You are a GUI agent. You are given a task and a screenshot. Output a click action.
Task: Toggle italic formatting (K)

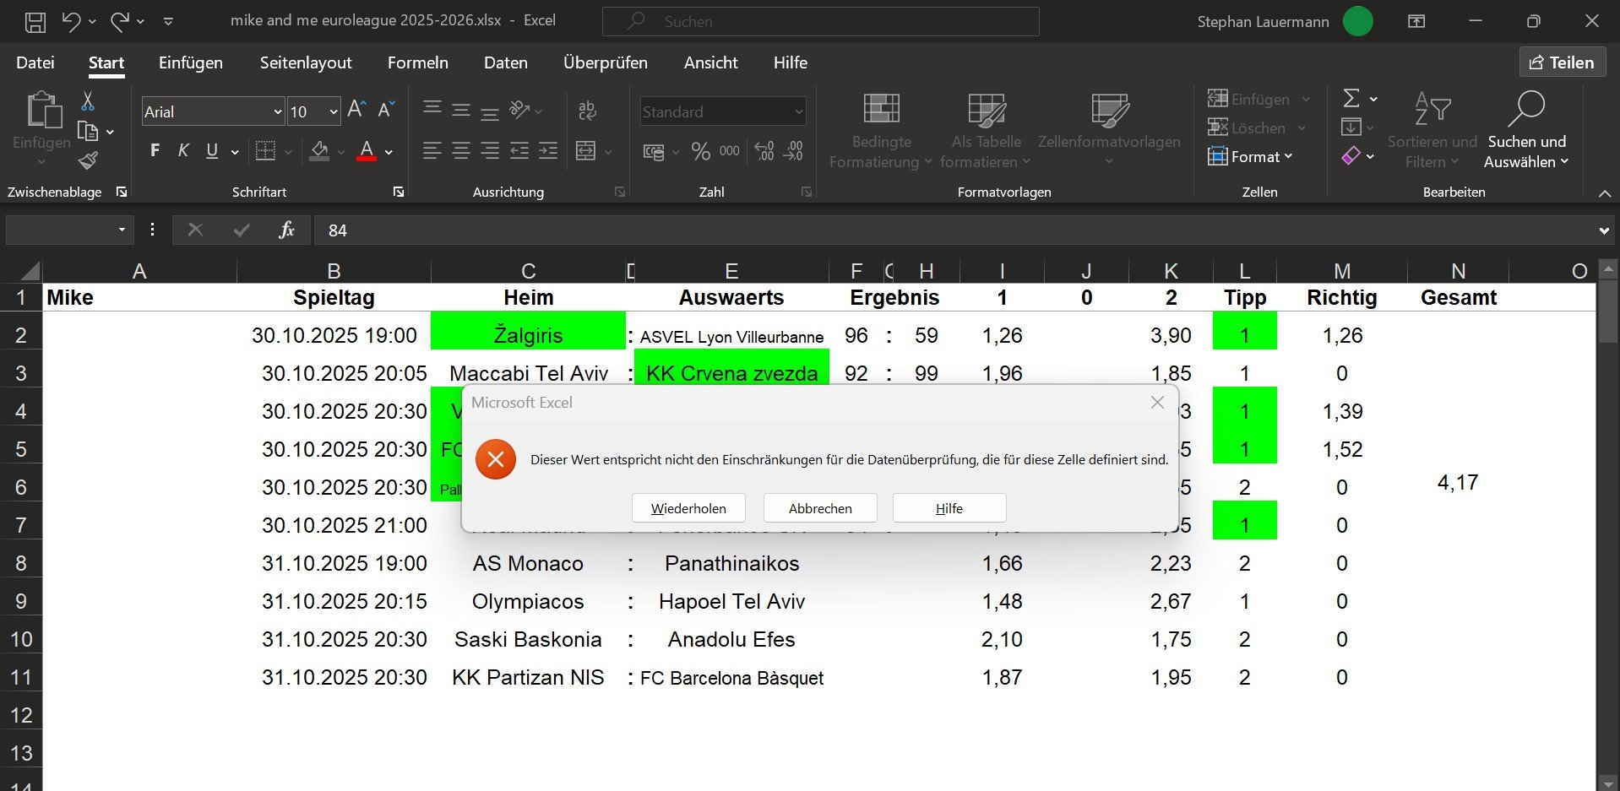tap(183, 151)
